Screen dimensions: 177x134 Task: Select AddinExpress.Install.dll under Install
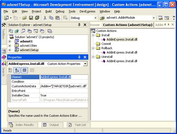[x=122, y=39]
